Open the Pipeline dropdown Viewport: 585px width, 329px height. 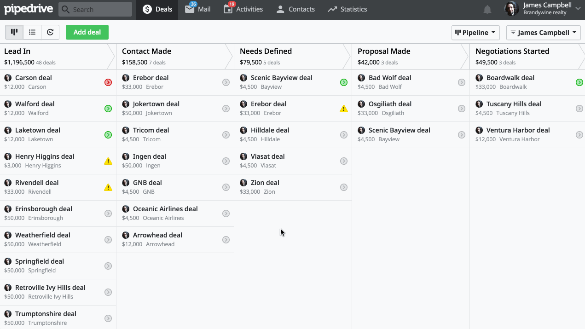475,33
